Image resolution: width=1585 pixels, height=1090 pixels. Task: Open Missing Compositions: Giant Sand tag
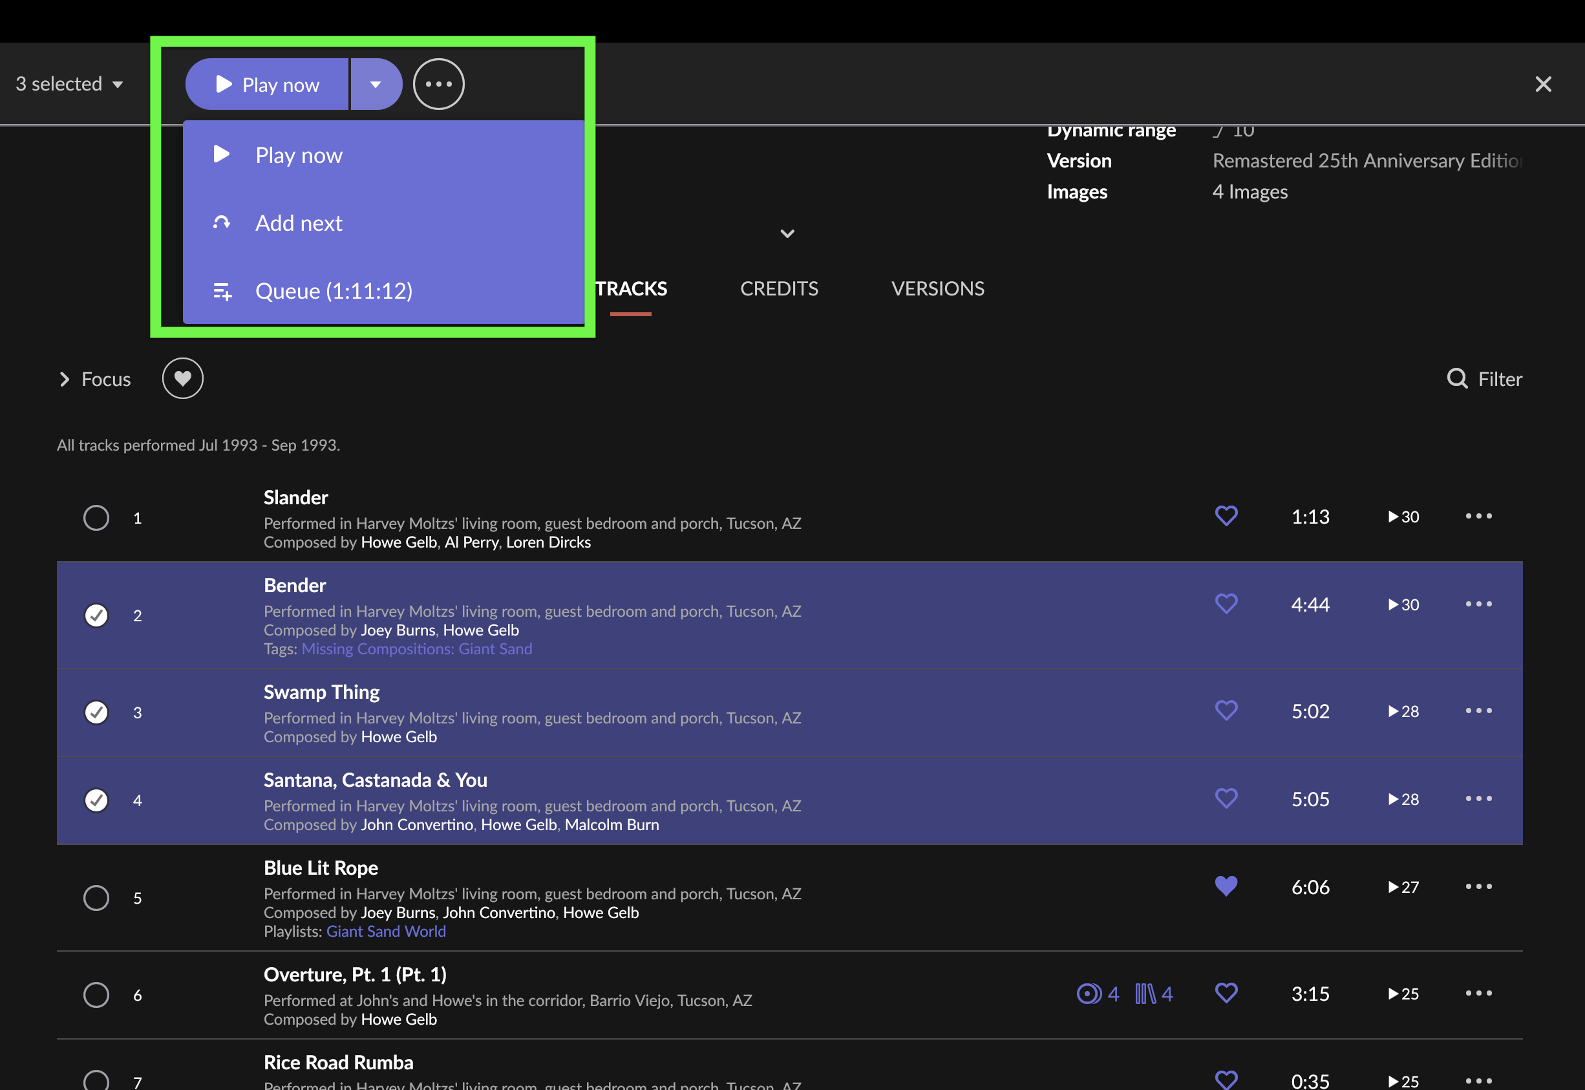coord(416,649)
